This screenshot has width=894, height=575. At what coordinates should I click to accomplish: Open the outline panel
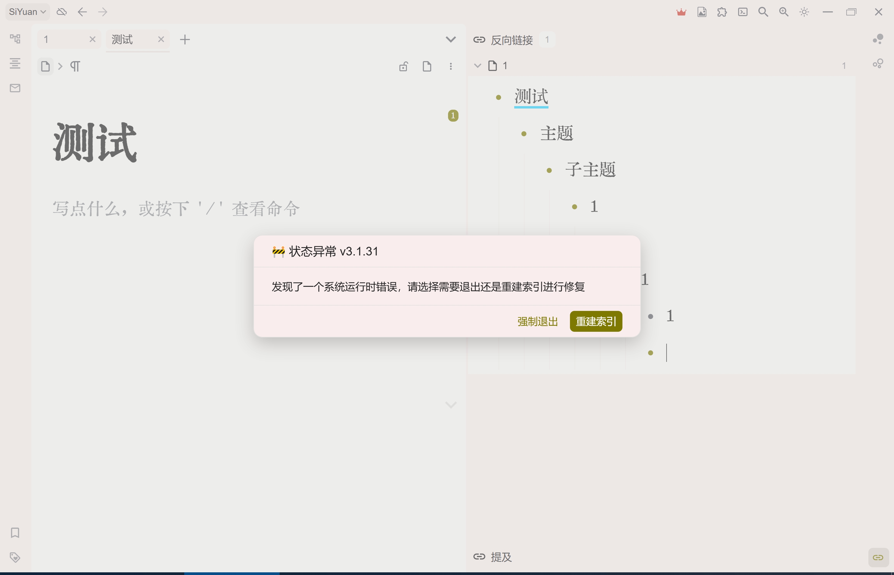click(15, 63)
